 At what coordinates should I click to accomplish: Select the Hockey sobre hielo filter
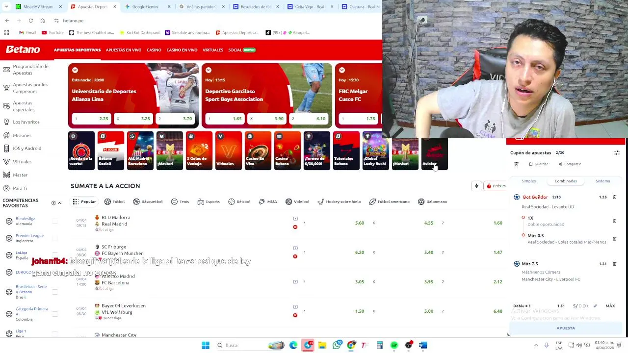(339, 202)
